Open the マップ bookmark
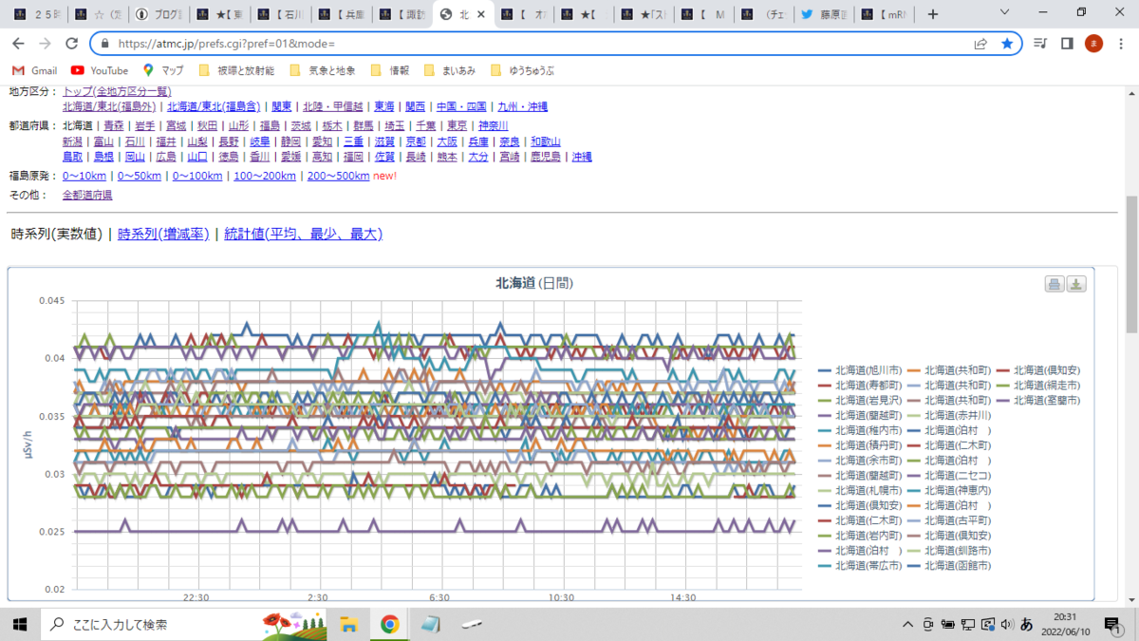The image size is (1139, 641). point(163,70)
